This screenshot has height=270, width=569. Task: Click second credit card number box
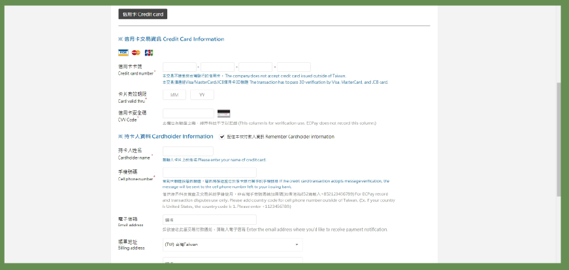click(218, 67)
